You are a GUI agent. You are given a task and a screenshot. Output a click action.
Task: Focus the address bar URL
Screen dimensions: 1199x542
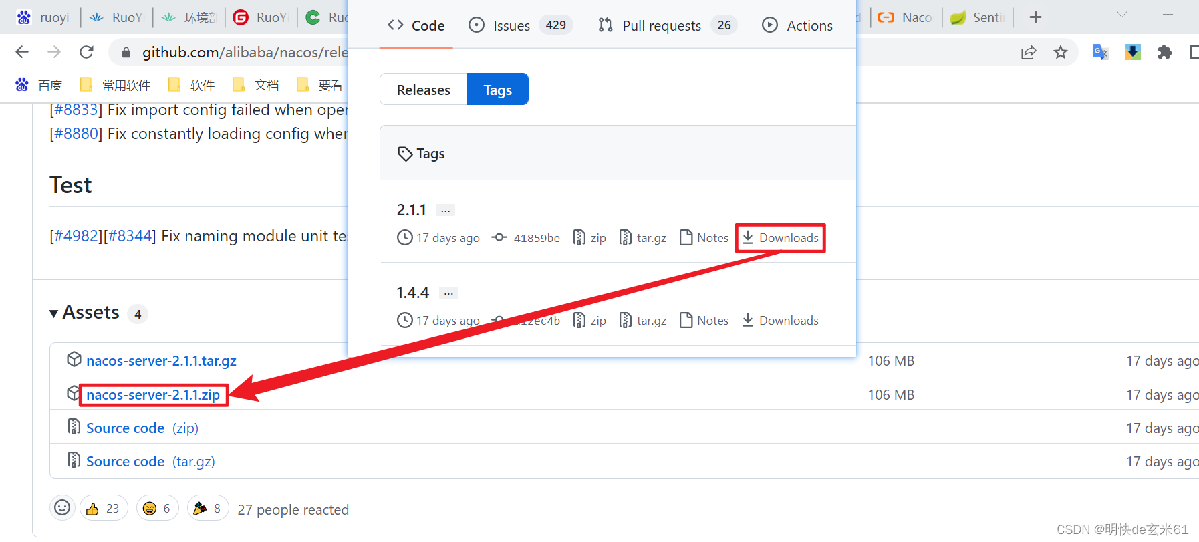(x=245, y=52)
